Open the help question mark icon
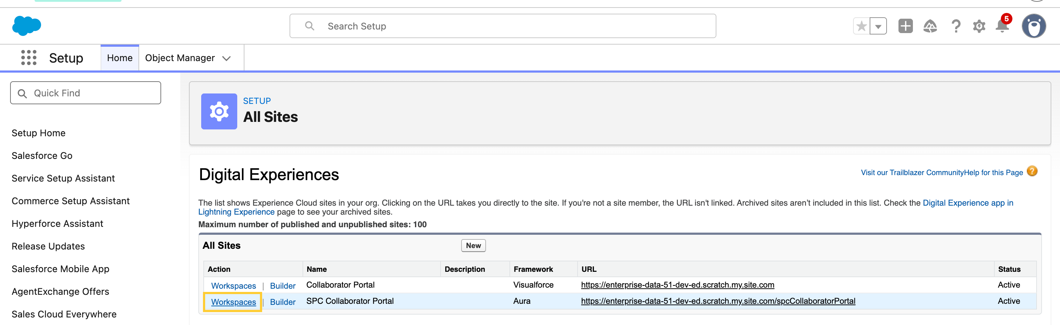 click(x=956, y=26)
